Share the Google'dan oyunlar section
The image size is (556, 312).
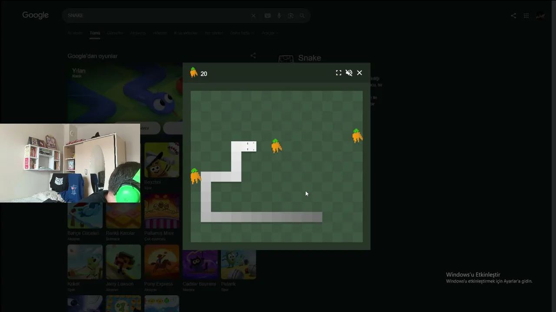tap(253, 55)
